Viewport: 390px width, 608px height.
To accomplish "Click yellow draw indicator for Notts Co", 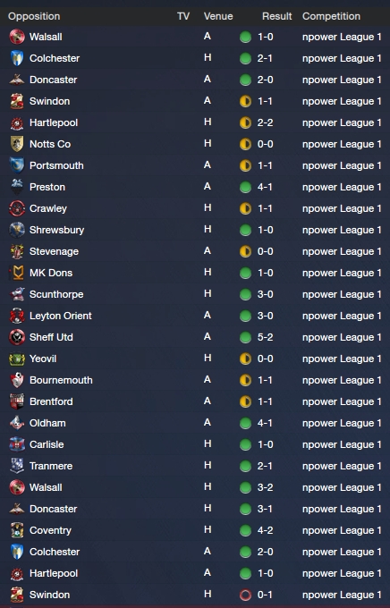I will click(x=245, y=144).
